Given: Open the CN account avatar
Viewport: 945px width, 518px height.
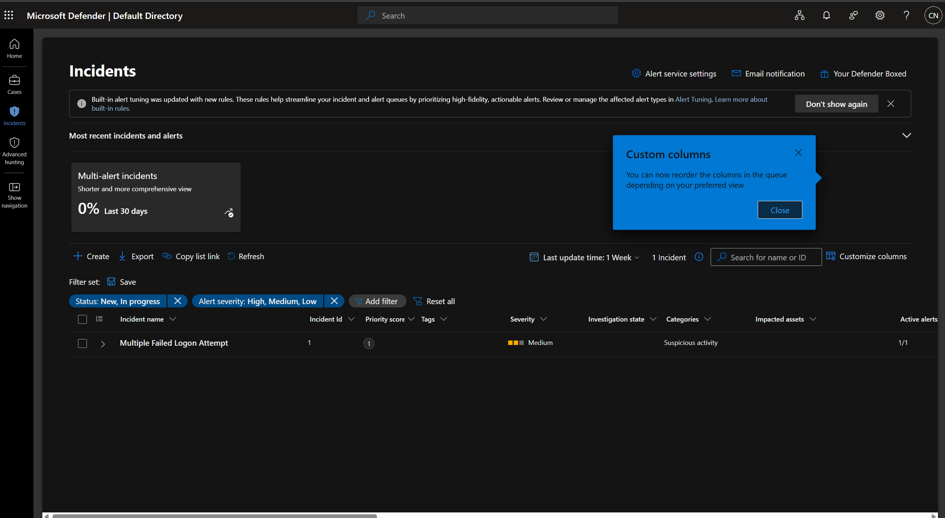Looking at the screenshot, I should 933,15.
